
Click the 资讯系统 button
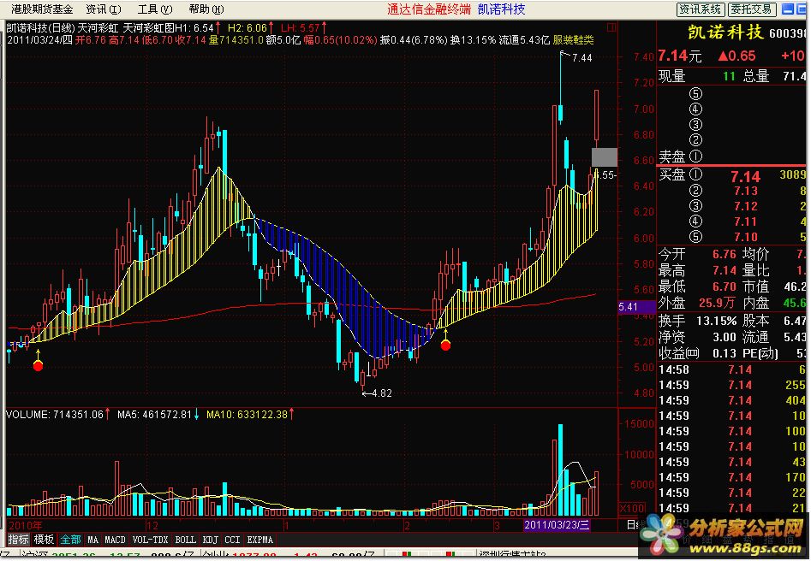701,9
